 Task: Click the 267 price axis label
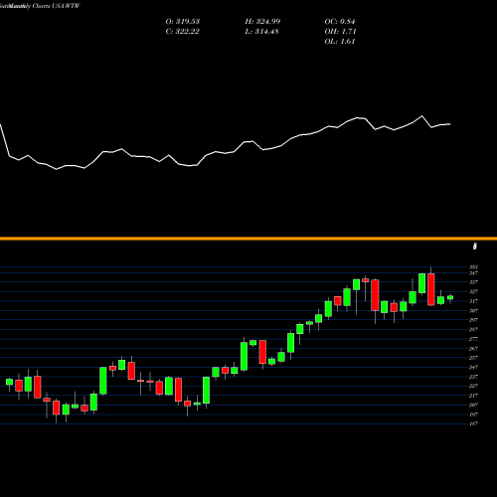[473, 349]
